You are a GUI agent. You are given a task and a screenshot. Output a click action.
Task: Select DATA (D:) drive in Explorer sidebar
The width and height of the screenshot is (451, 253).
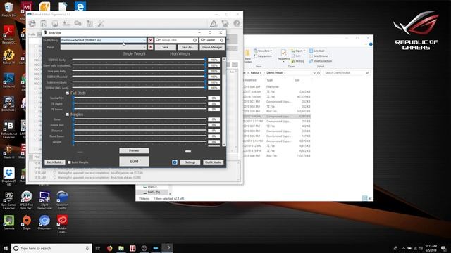click(x=154, y=192)
